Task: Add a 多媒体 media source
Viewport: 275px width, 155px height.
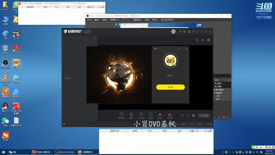Action: tap(151, 116)
